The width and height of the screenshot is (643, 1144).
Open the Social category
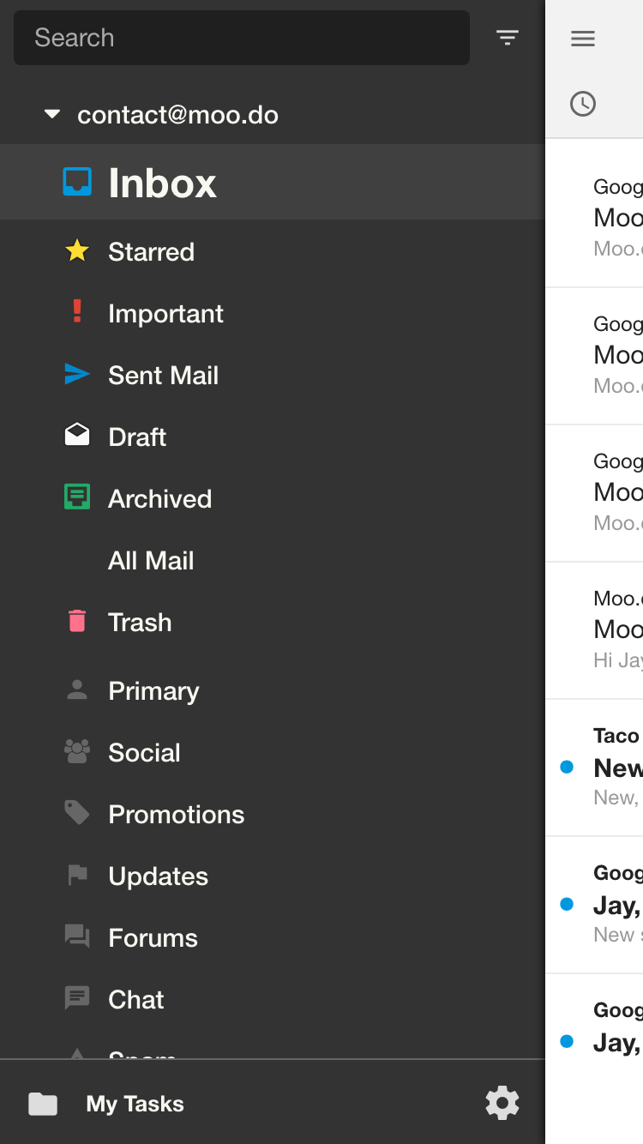[x=273, y=752]
